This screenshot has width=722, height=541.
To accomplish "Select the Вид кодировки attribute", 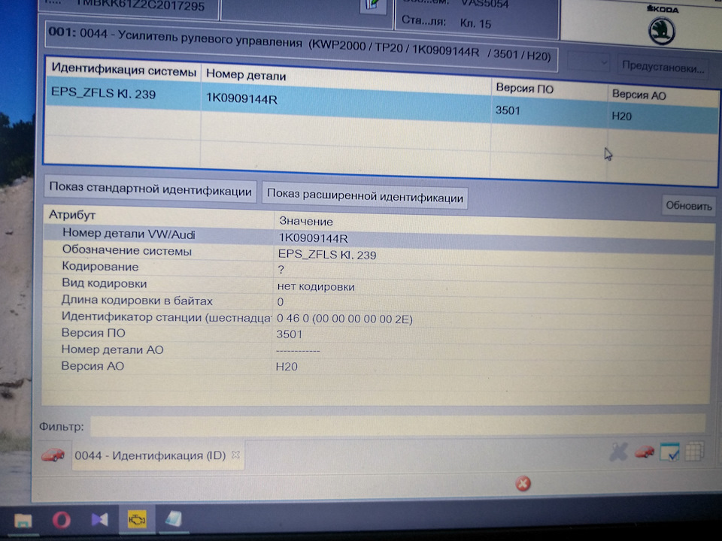I will tap(104, 283).
